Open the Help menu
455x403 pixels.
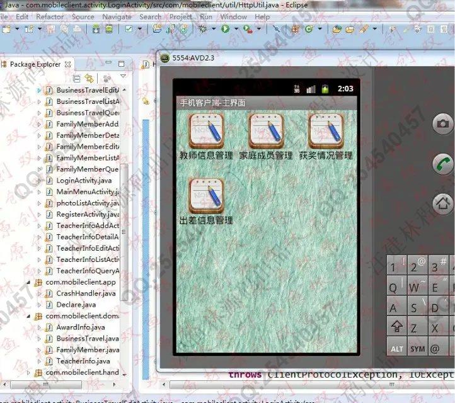262,17
